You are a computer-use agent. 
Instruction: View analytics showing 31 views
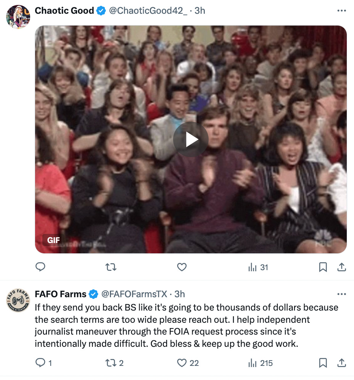pyautogui.click(x=256, y=267)
